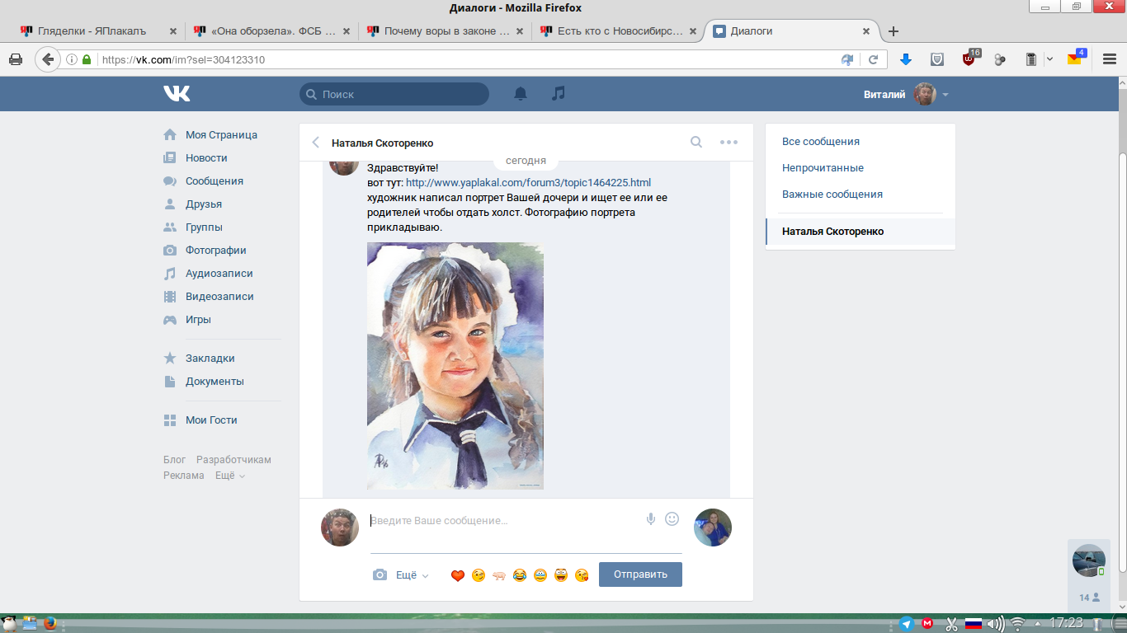
Task: Insert the kissing face emoji
Action: pyautogui.click(x=582, y=575)
